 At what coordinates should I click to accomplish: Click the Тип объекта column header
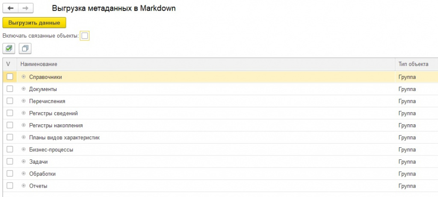pos(413,64)
